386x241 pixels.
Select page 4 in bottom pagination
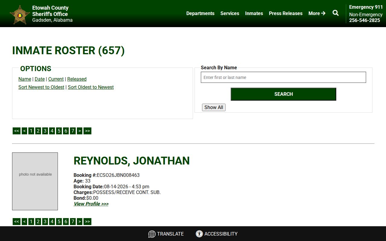click(x=52, y=221)
